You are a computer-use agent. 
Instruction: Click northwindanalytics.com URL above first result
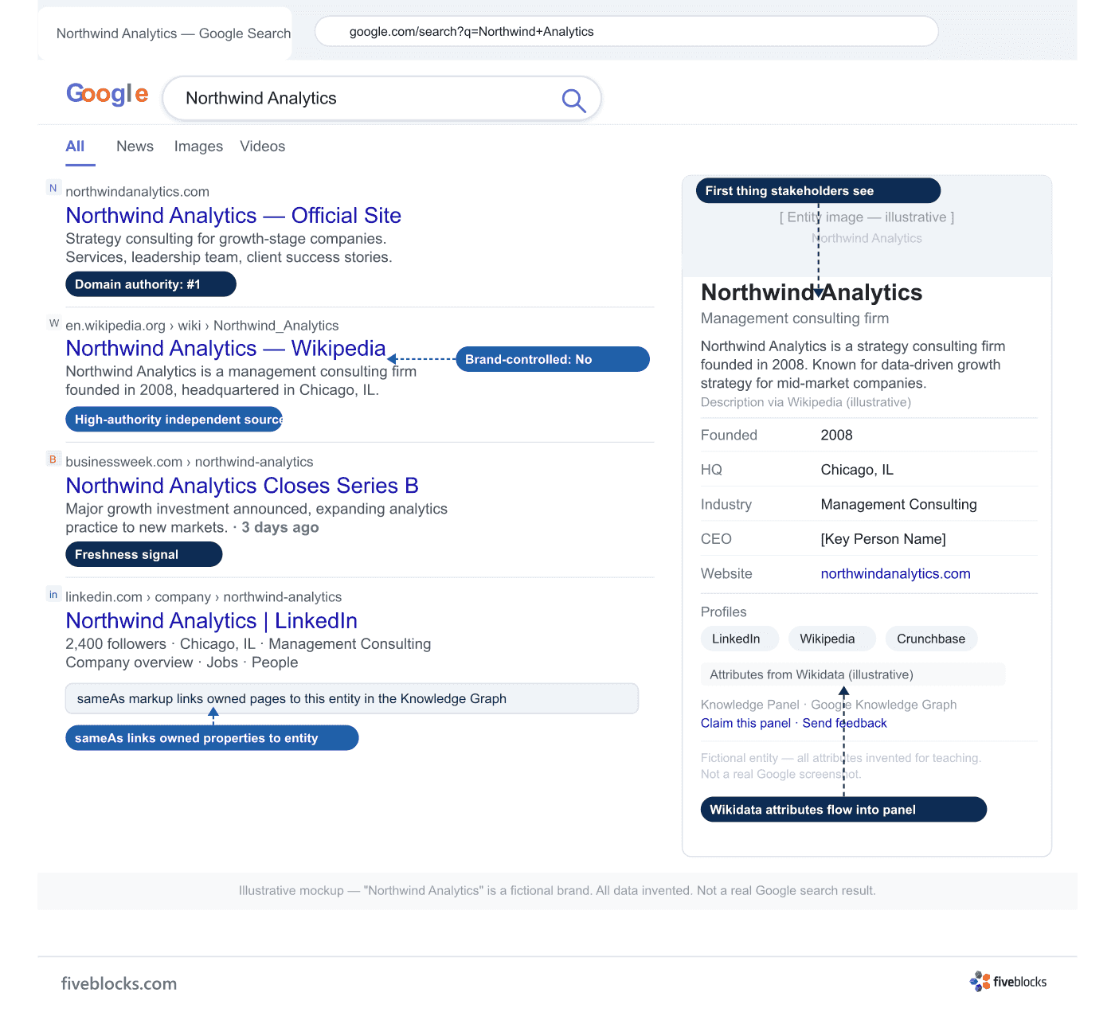137,192
